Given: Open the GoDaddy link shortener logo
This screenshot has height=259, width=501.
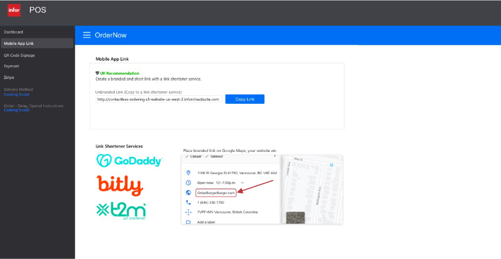Looking at the screenshot, I should coord(129,161).
